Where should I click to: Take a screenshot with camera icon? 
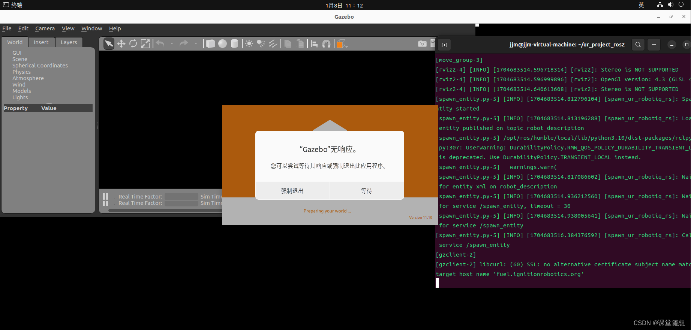point(422,44)
